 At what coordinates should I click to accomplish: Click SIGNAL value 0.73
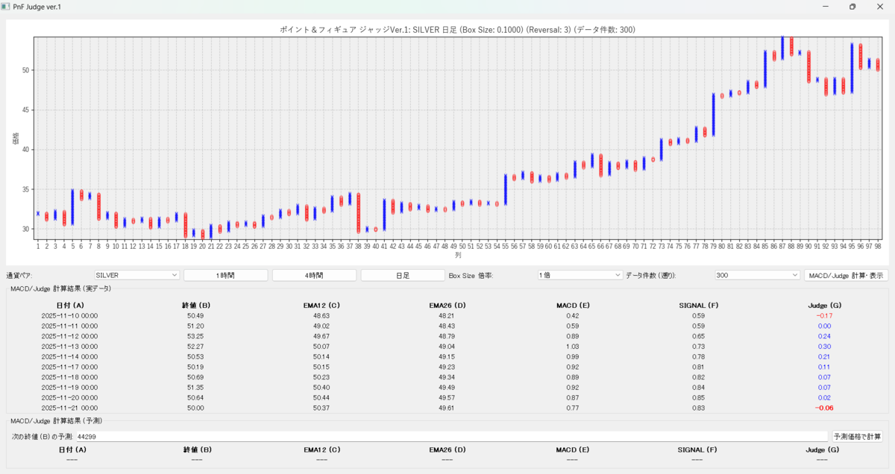click(x=699, y=347)
